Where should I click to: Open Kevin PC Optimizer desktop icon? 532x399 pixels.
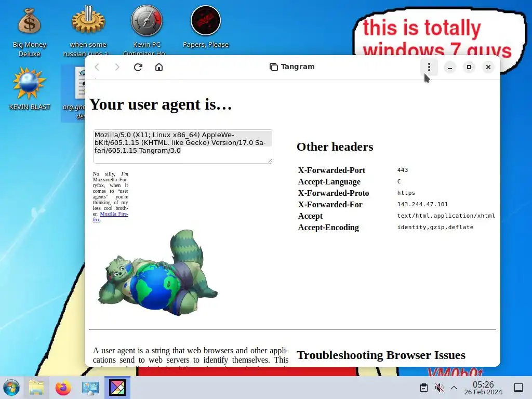[147, 31]
